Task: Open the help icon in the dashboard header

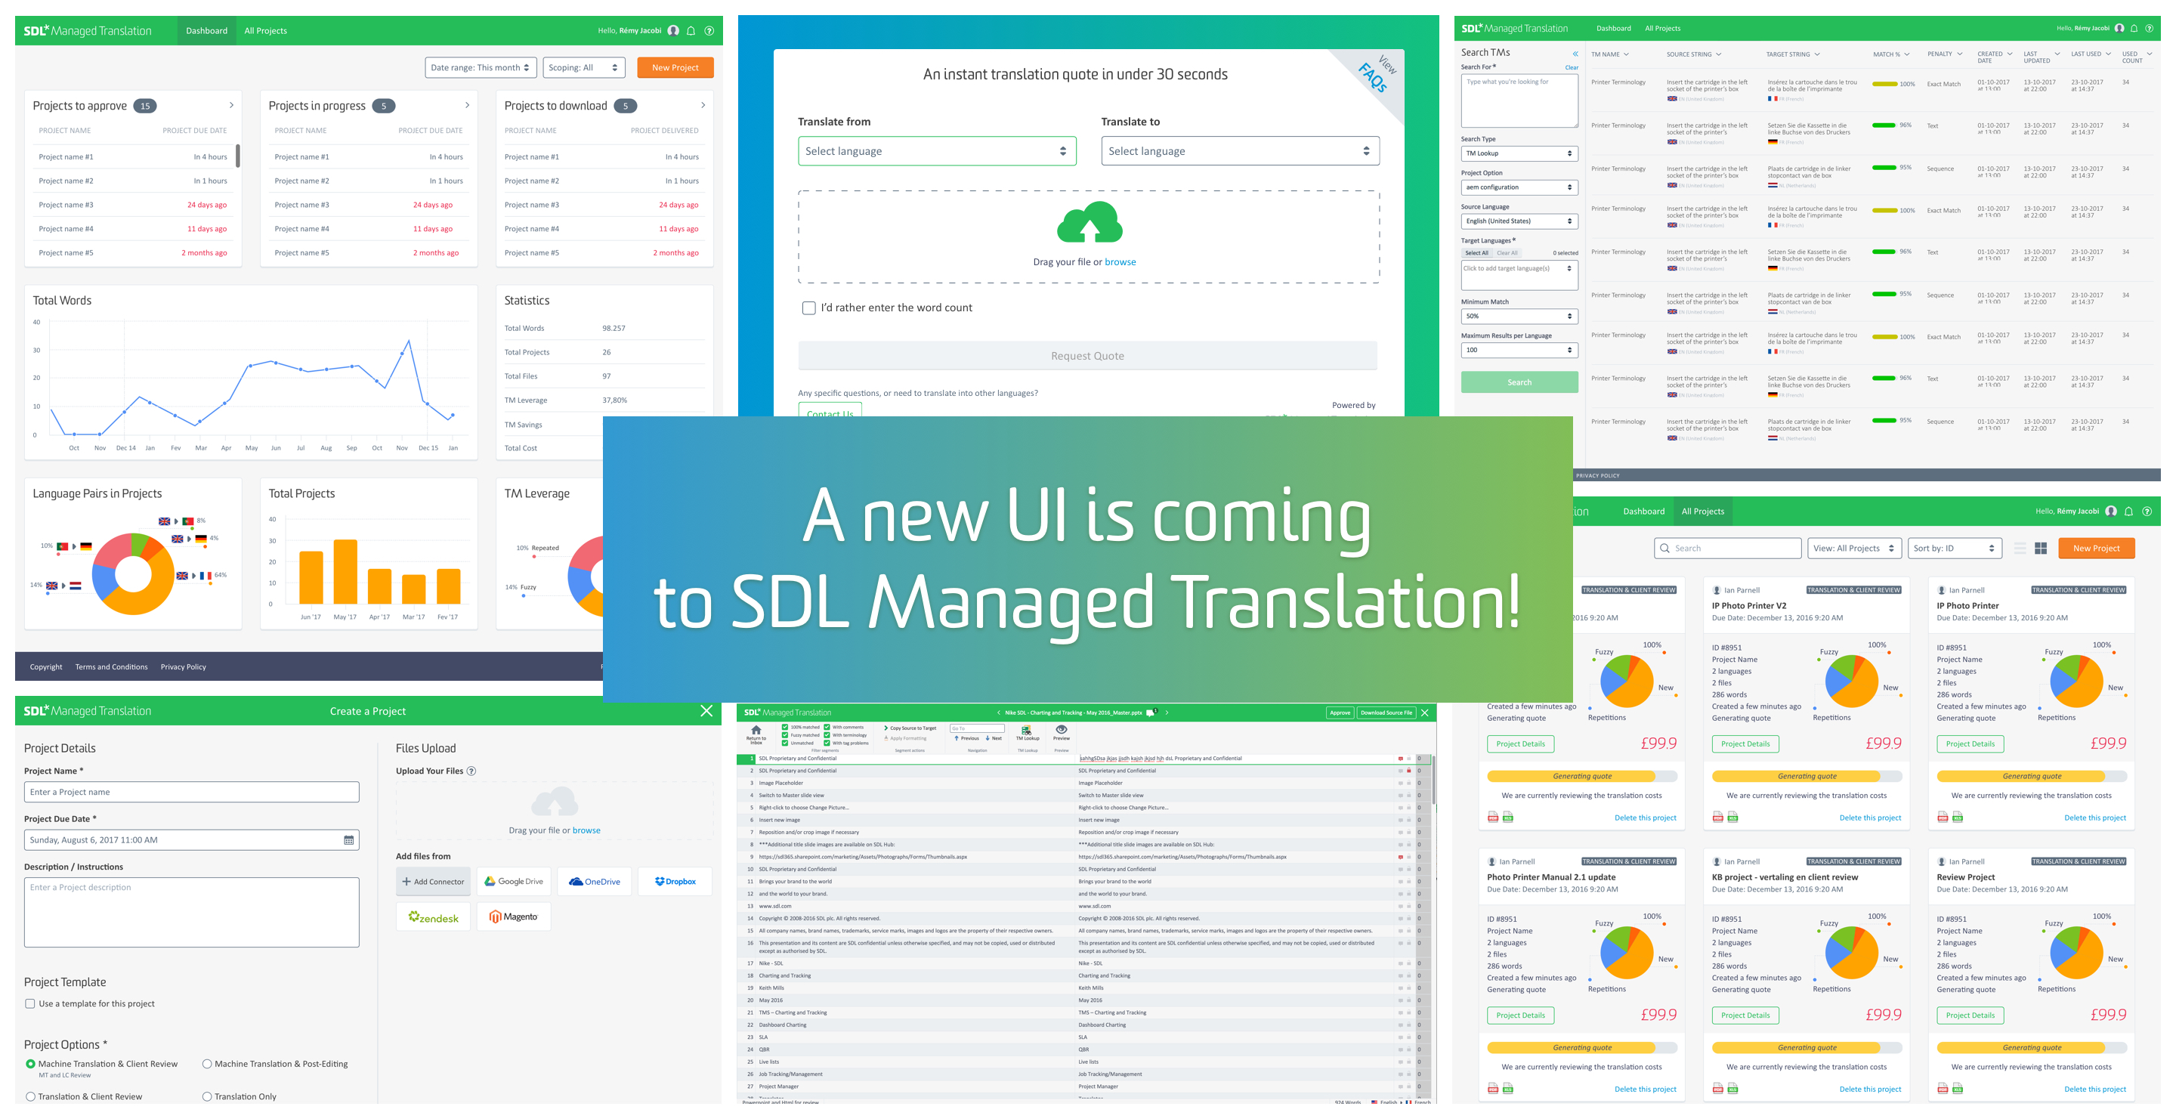Action: [709, 30]
